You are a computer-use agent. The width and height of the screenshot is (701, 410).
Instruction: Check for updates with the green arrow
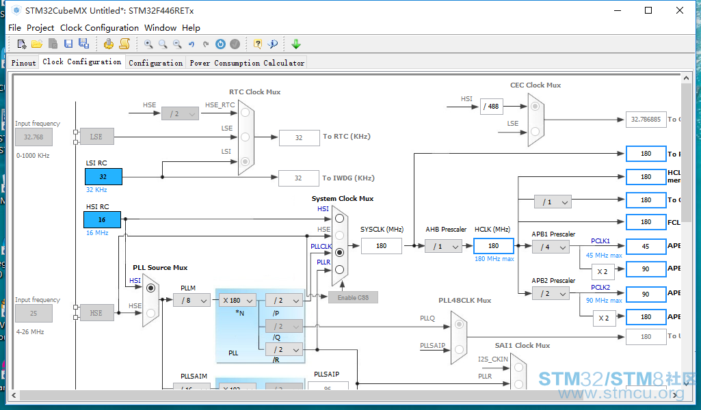[296, 44]
